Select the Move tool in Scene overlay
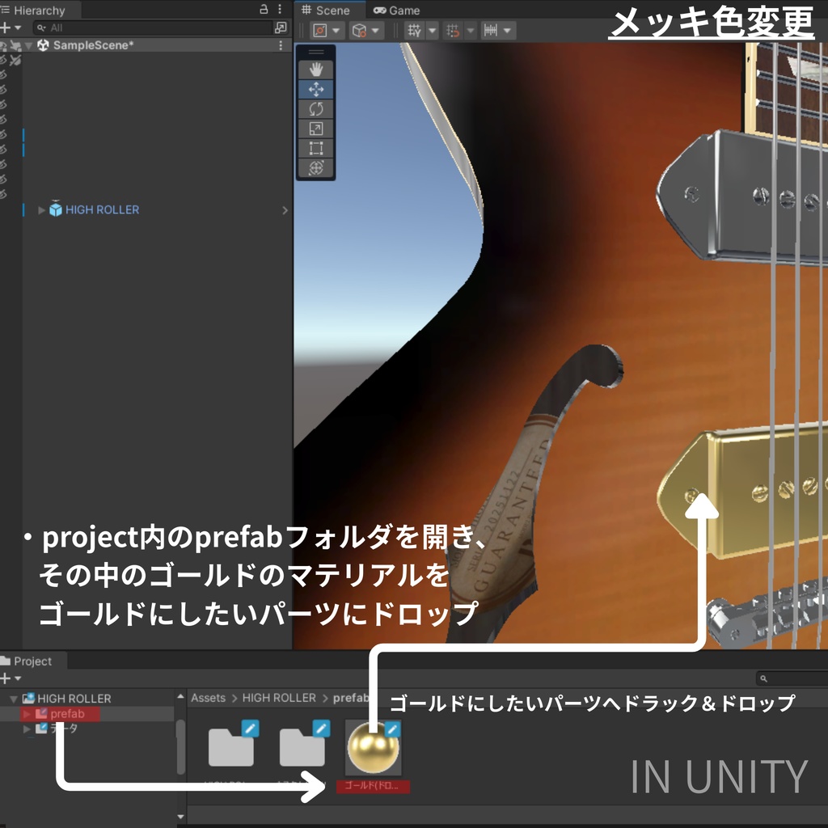 (x=316, y=89)
